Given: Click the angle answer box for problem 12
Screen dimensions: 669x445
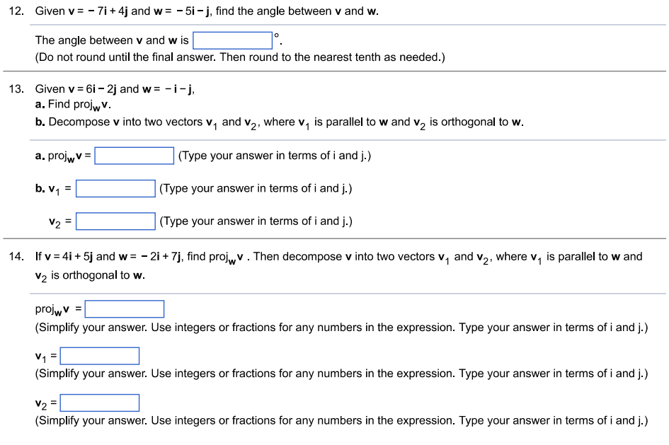Looking at the screenshot, I should tap(232, 40).
